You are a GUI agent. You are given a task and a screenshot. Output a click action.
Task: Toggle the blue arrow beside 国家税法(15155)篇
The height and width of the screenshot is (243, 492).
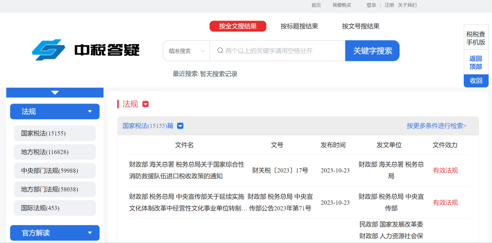click(x=180, y=126)
